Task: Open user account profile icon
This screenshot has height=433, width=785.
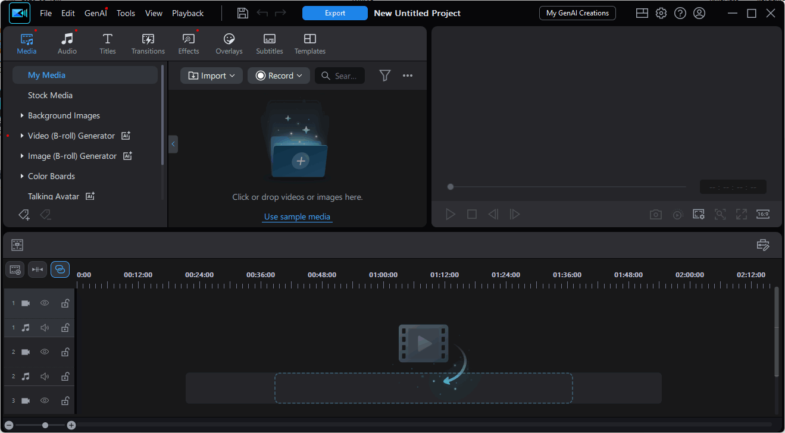Action: click(699, 13)
